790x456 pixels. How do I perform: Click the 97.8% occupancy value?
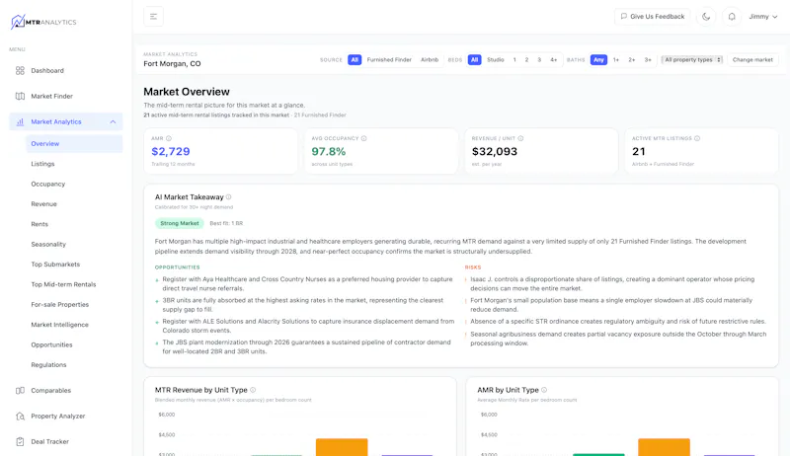click(x=329, y=151)
